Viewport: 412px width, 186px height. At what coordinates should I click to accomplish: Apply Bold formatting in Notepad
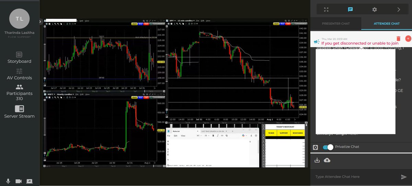coord(213,136)
